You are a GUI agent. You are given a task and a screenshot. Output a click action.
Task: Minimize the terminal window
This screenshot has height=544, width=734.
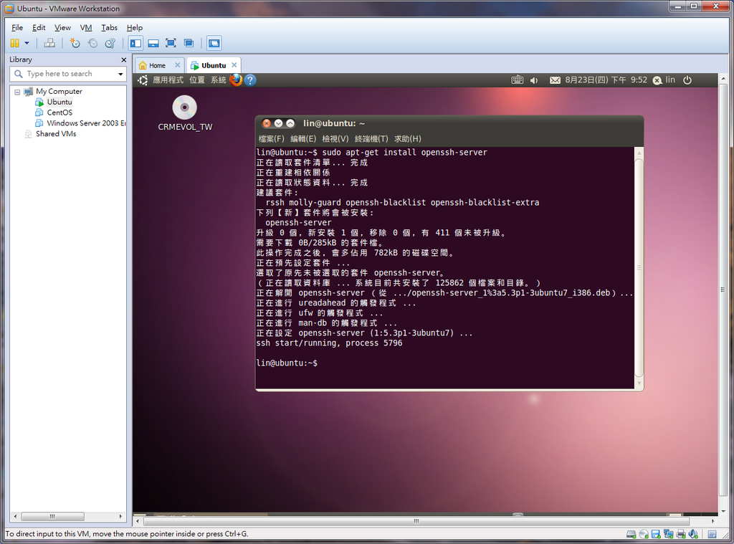coord(279,123)
